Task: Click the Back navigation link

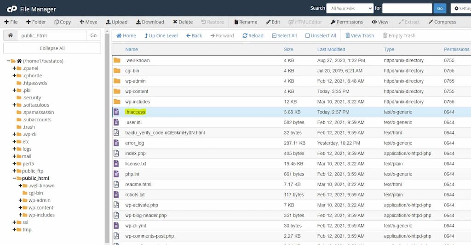Action: [x=194, y=36]
